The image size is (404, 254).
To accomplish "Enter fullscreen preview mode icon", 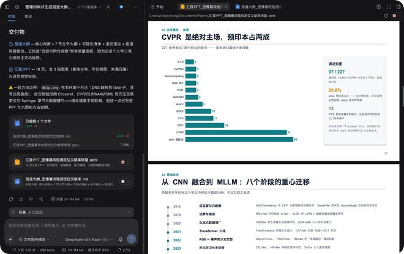I will pos(389,7).
